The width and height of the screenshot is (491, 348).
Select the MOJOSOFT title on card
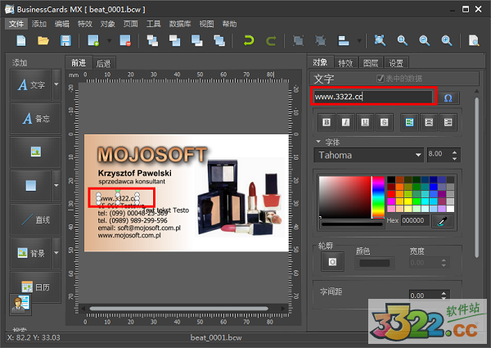[x=152, y=155]
